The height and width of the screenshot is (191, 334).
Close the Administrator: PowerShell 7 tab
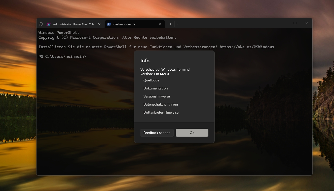(x=99, y=24)
